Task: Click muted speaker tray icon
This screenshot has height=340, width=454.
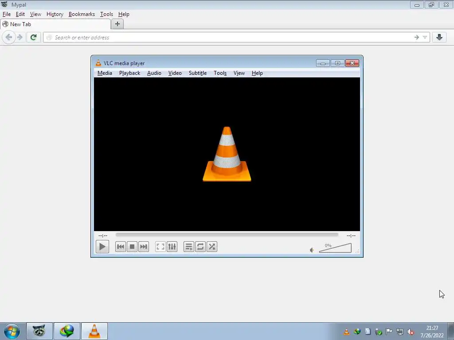Action: [x=411, y=332]
